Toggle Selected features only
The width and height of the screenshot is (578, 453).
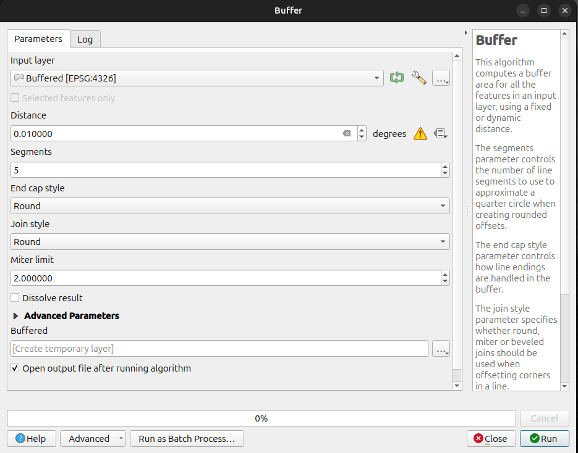14,98
